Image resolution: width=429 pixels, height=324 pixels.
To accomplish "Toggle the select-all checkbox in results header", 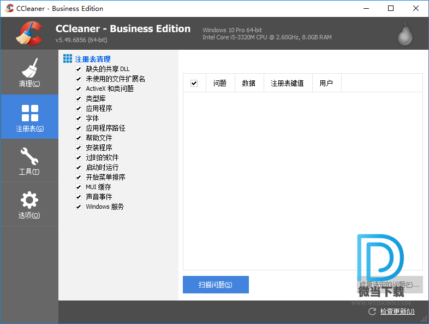I will (194, 83).
